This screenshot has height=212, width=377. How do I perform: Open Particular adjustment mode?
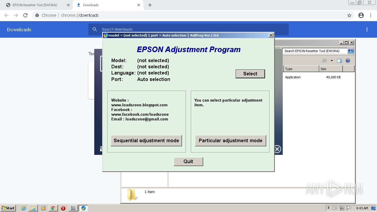(x=230, y=140)
